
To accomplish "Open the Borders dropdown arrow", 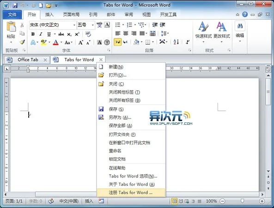I will coord(153,42).
